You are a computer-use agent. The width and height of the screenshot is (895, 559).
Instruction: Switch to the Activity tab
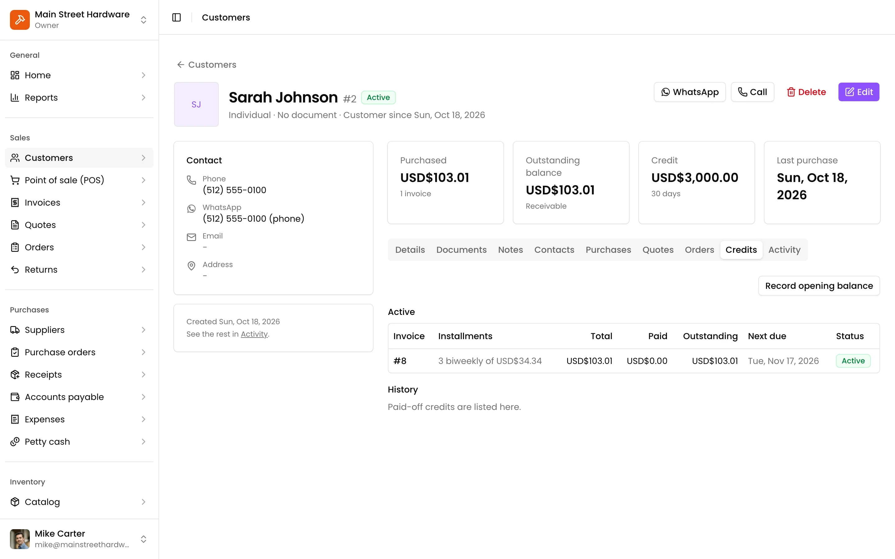pyautogui.click(x=784, y=250)
